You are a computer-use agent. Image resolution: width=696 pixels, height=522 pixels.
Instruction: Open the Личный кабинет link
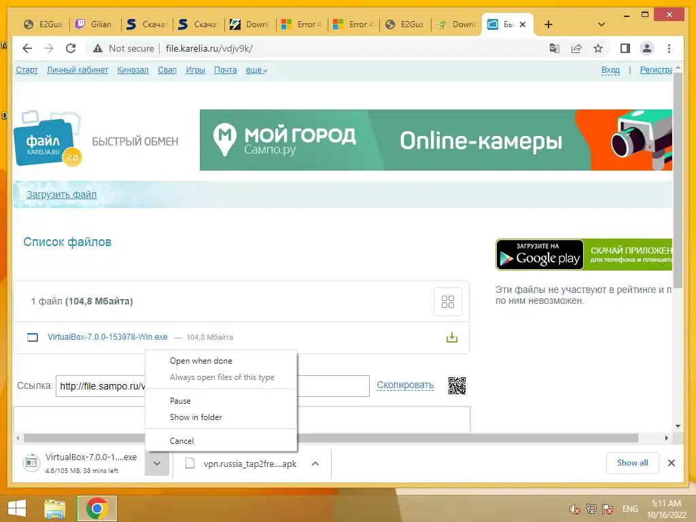click(77, 70)
